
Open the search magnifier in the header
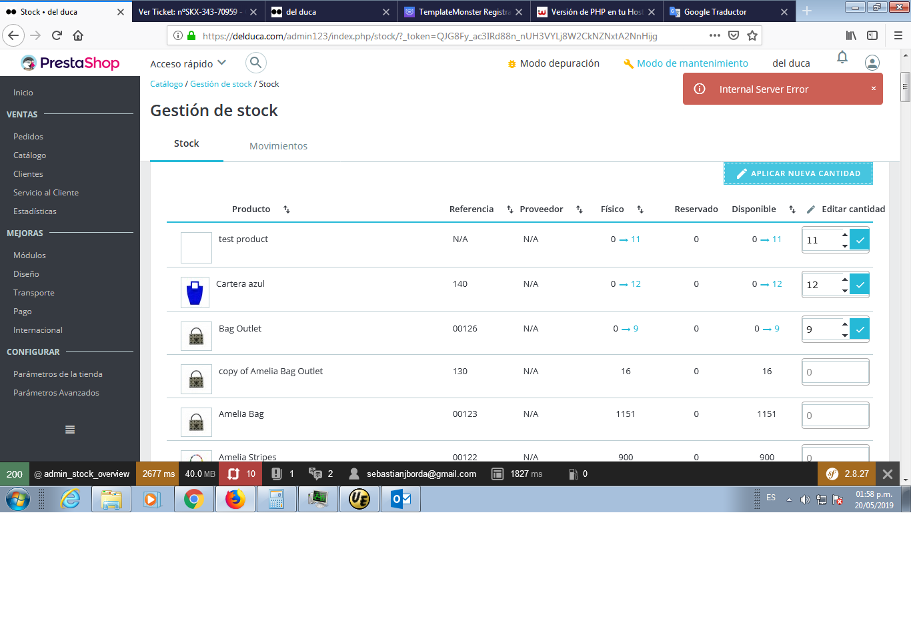point(256,63)
